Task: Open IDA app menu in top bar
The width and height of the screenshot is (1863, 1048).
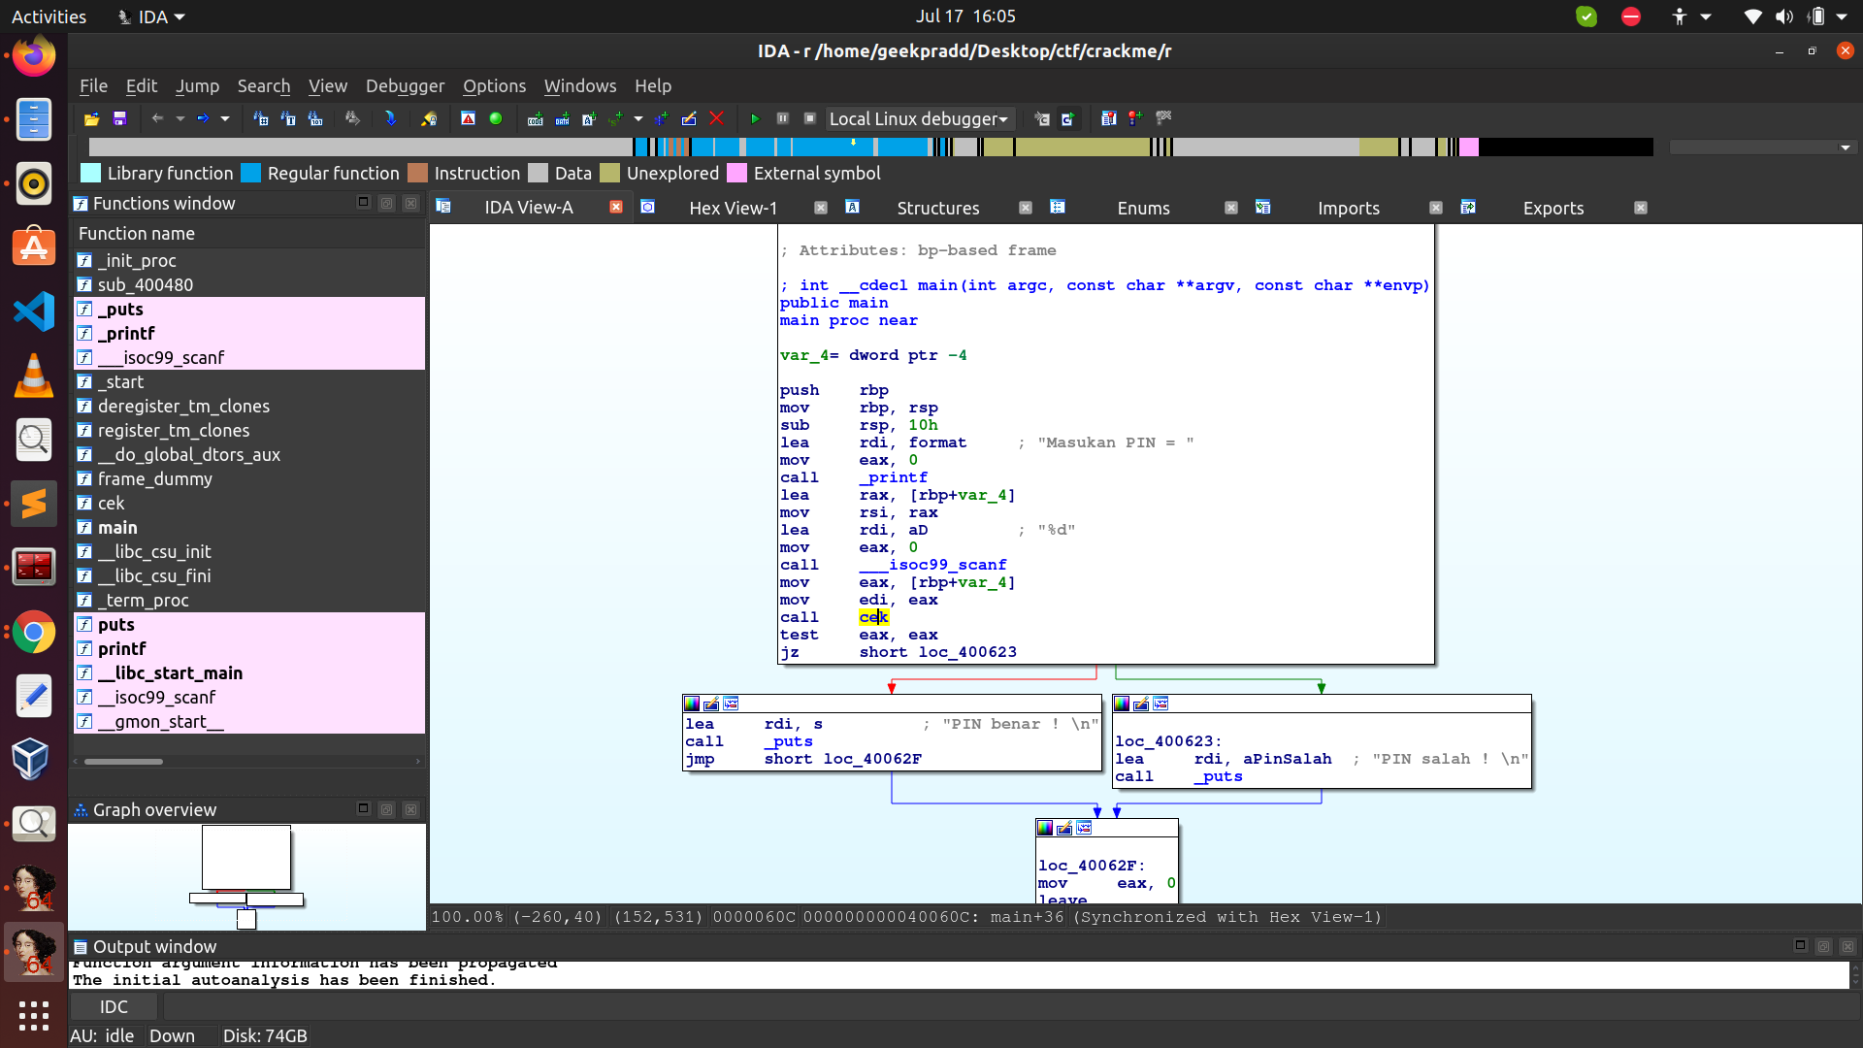Action: point(150,16)
